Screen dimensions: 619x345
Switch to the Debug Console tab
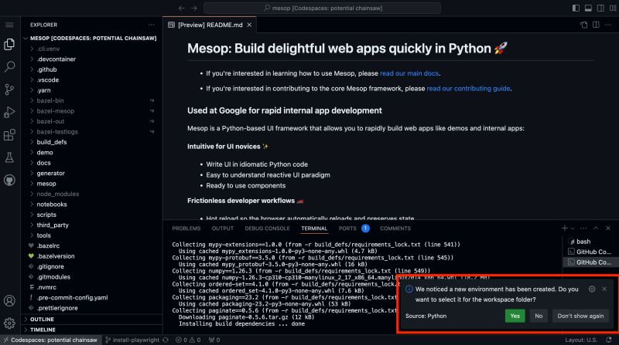267,228
